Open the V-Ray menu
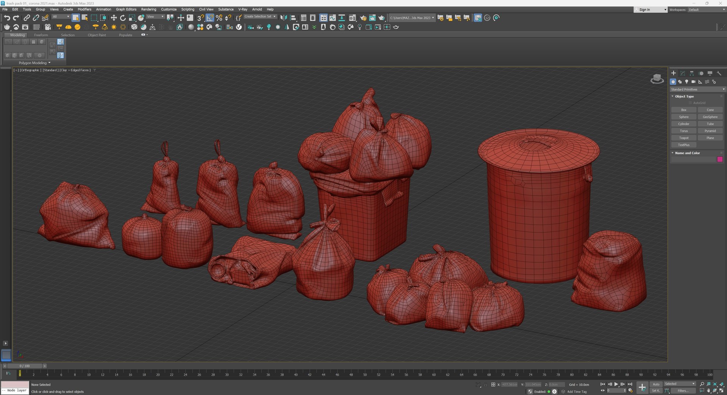This screenshot has height=395, width=727. click(x=243, y=9)
